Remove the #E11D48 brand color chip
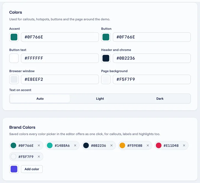Image resolution: width=200 pixels, height=183 pixels. coord(184,145)
